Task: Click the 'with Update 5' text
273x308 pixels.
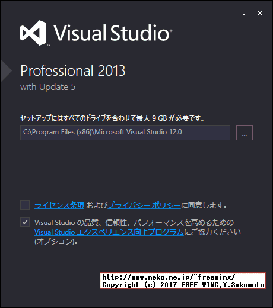Action: tap(48, 87)
